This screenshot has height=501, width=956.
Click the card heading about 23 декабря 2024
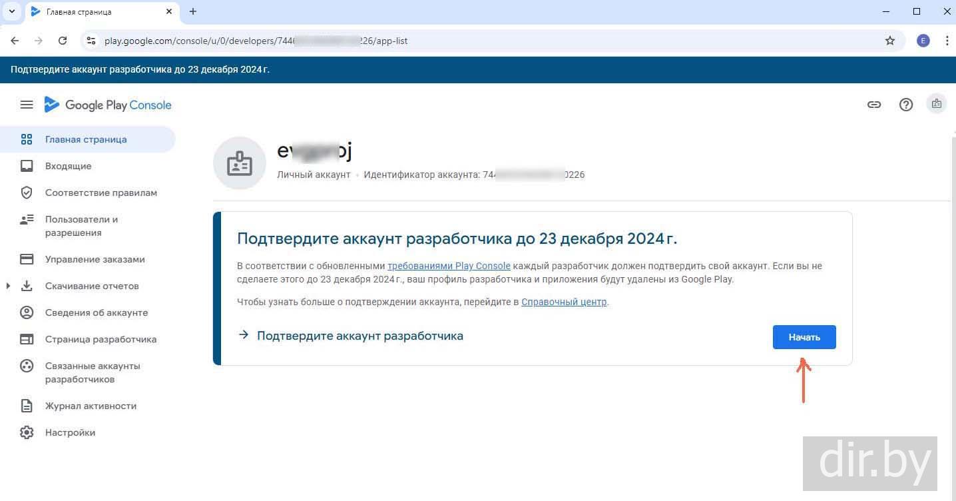pos(457,239)
